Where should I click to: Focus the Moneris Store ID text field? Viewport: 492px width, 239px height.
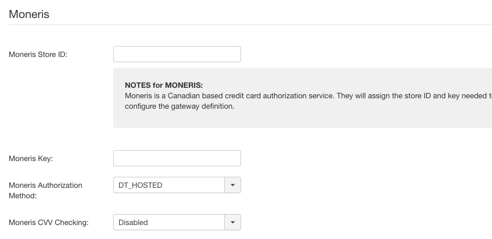click(x=177, y=54)
